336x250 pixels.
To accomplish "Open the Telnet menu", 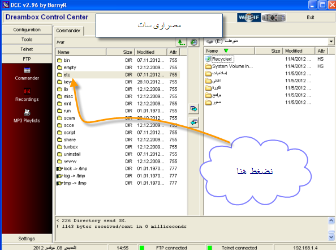I will (x=27, y=49).
